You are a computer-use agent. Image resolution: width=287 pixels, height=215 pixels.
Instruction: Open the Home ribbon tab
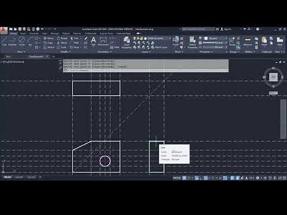click(13, 33)
